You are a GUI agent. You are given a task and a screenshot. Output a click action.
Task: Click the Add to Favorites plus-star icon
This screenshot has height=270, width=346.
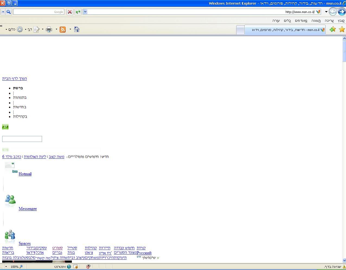tap(332, 30)
